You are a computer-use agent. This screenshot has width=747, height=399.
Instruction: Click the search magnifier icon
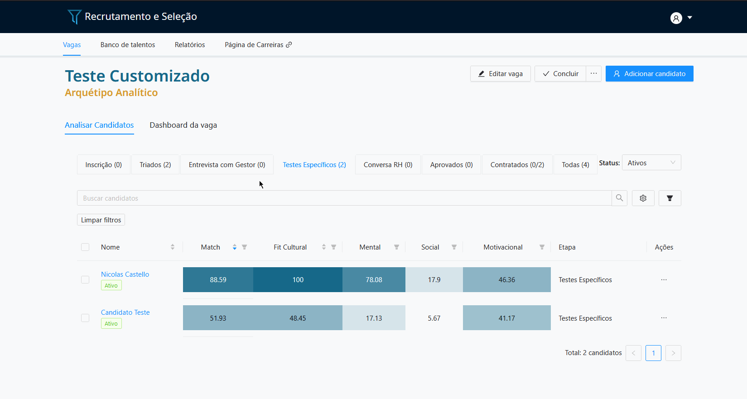coord(619,198)
